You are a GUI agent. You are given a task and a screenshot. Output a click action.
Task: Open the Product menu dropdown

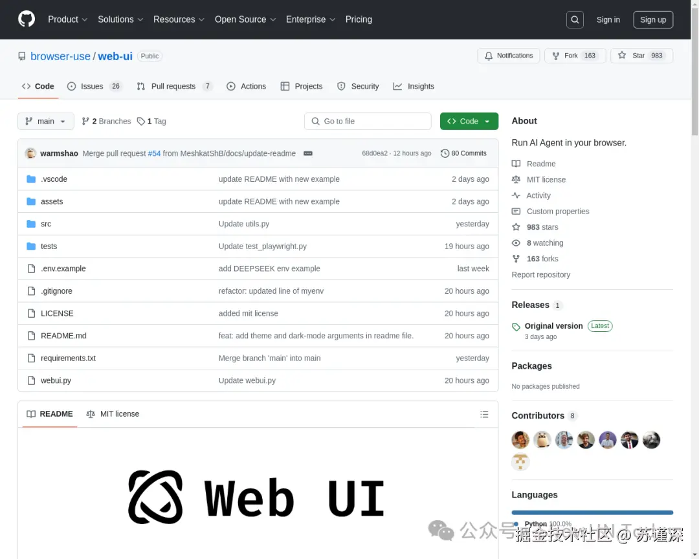pos(68,19)
